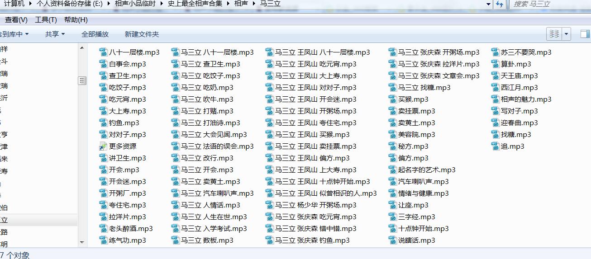
Task: Open the 共享 dropdown menu
Action: click(x=55, y=34)
